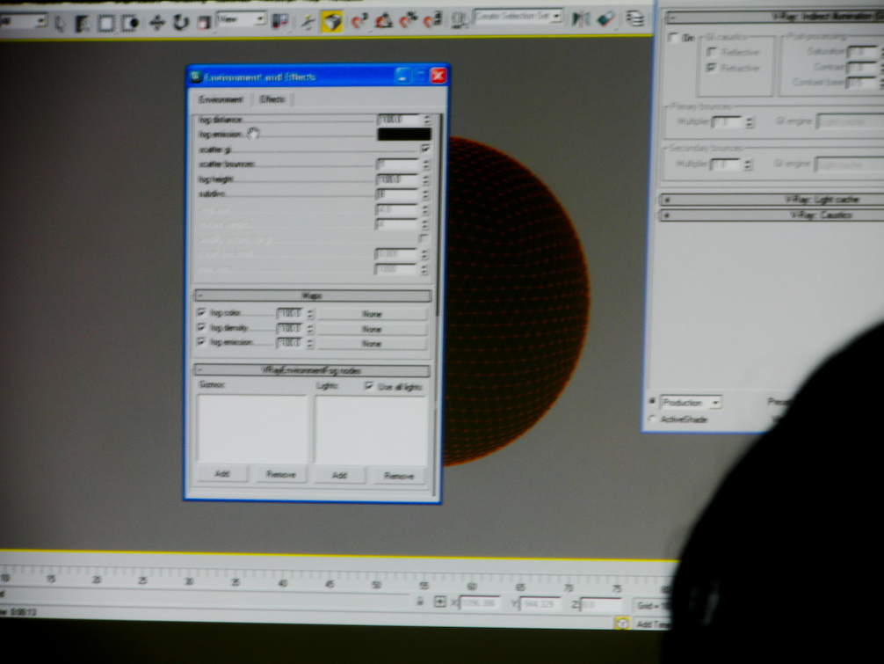Click the fog density map None button

372,329
